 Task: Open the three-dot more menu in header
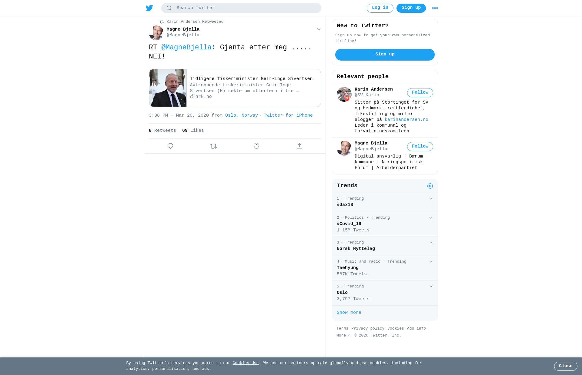click(435, 8)
